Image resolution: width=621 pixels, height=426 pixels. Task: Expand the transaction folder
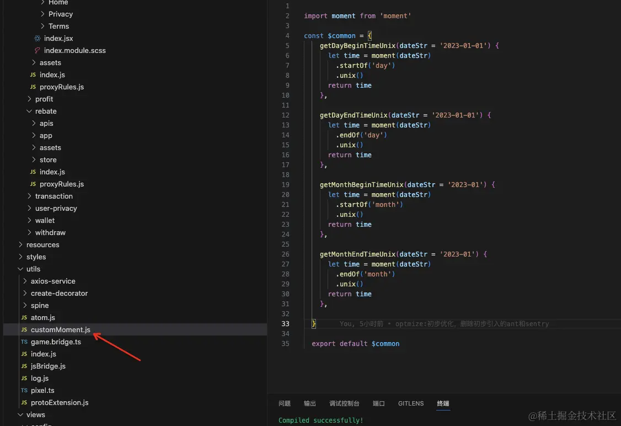click(x=54, y=196)
